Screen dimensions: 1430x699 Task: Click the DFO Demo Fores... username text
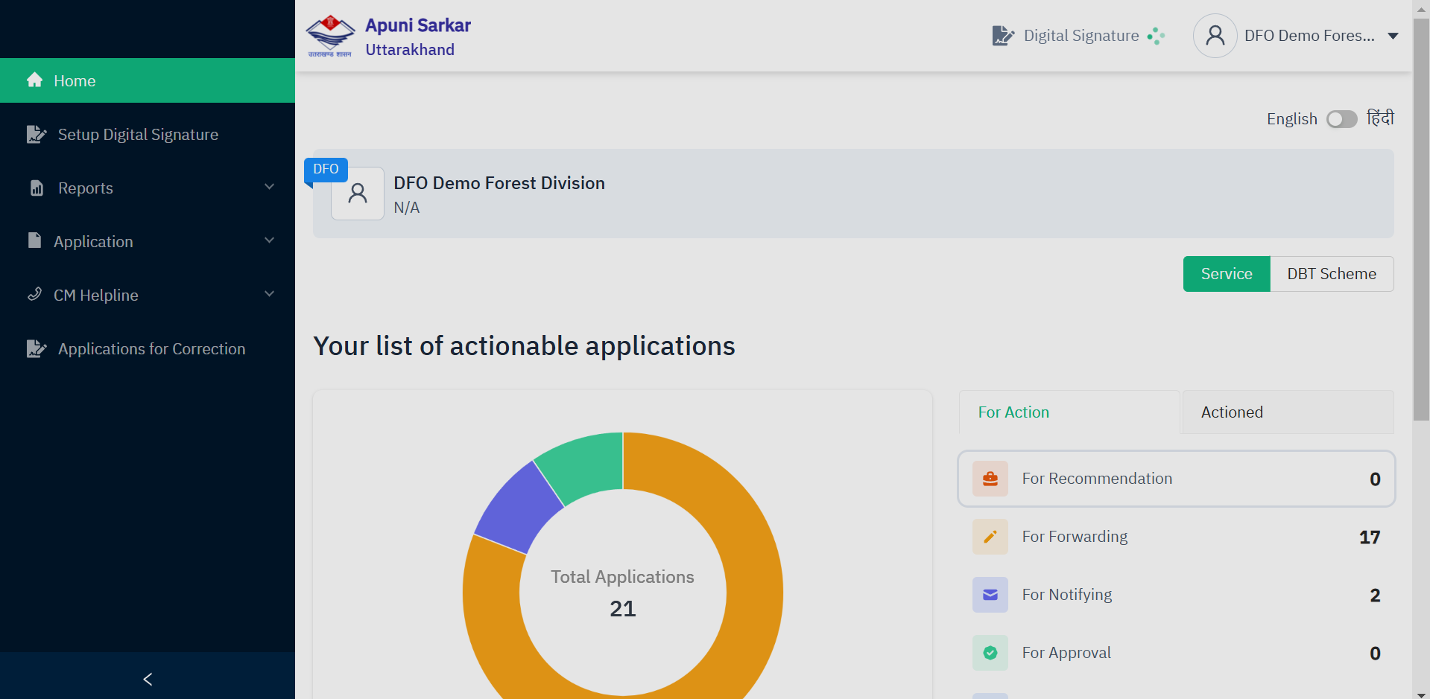tap(1309, 36)
